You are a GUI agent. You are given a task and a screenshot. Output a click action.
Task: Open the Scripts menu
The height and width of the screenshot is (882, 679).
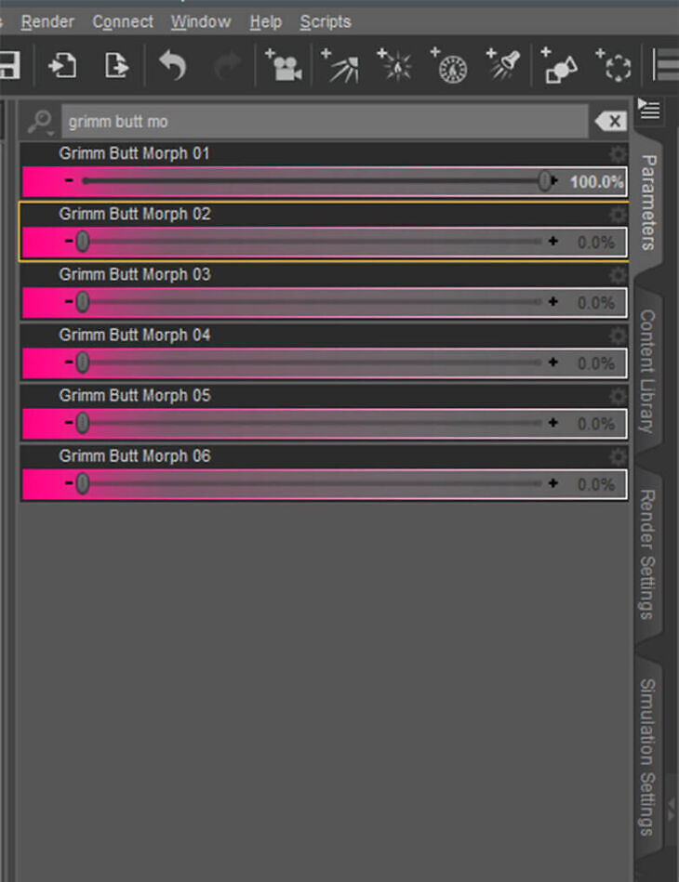pos(326,21)
